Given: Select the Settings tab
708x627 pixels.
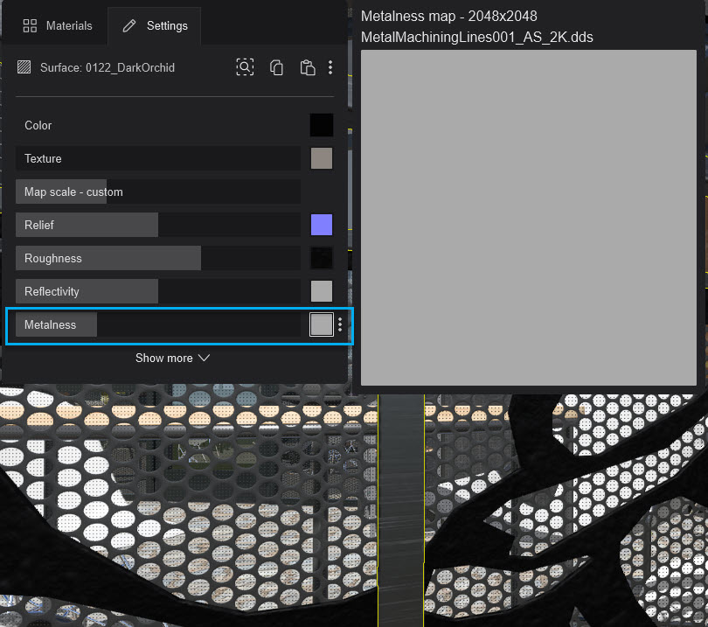Looking at the screenshot, I should click(156, 25).
